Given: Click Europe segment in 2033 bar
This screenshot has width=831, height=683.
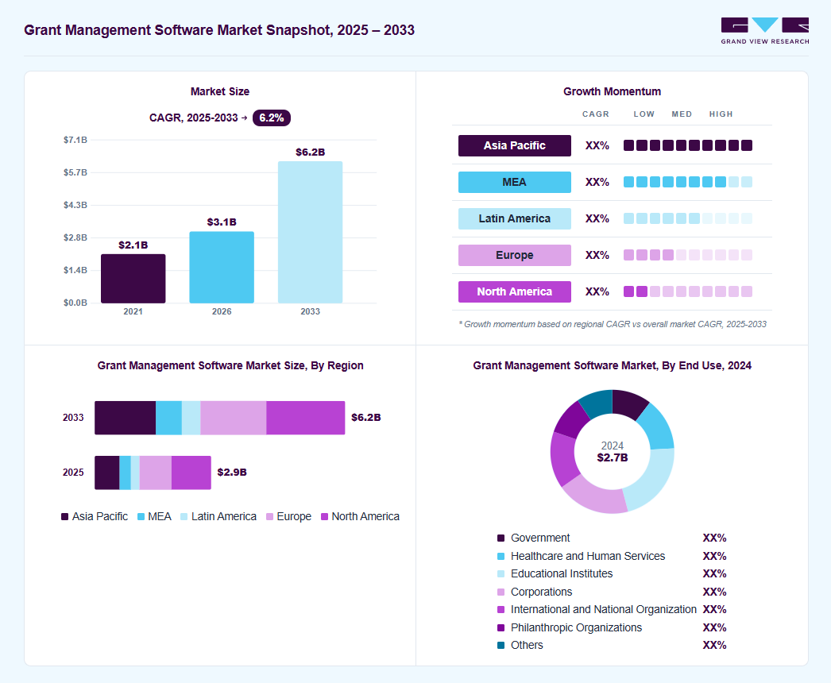Looking at the screenshot, I should pos(234,418).
